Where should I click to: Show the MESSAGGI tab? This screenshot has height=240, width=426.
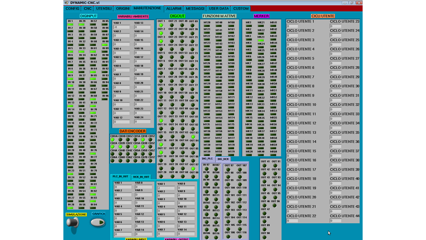195,8
